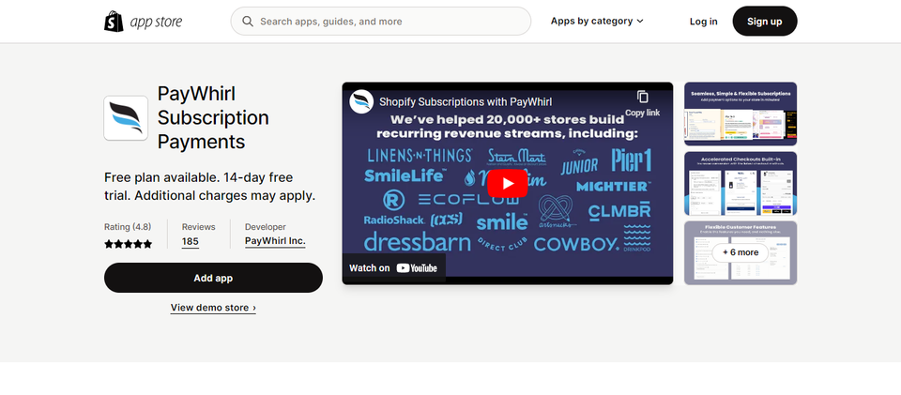Click Watch on YouTube
The width and height of the screenshot is (901, 395).
pyautogui.click(x=393, y=268)
